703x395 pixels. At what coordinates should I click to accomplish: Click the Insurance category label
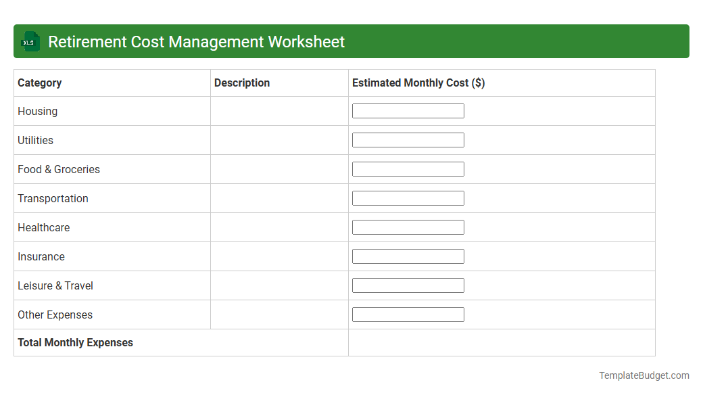41,256
